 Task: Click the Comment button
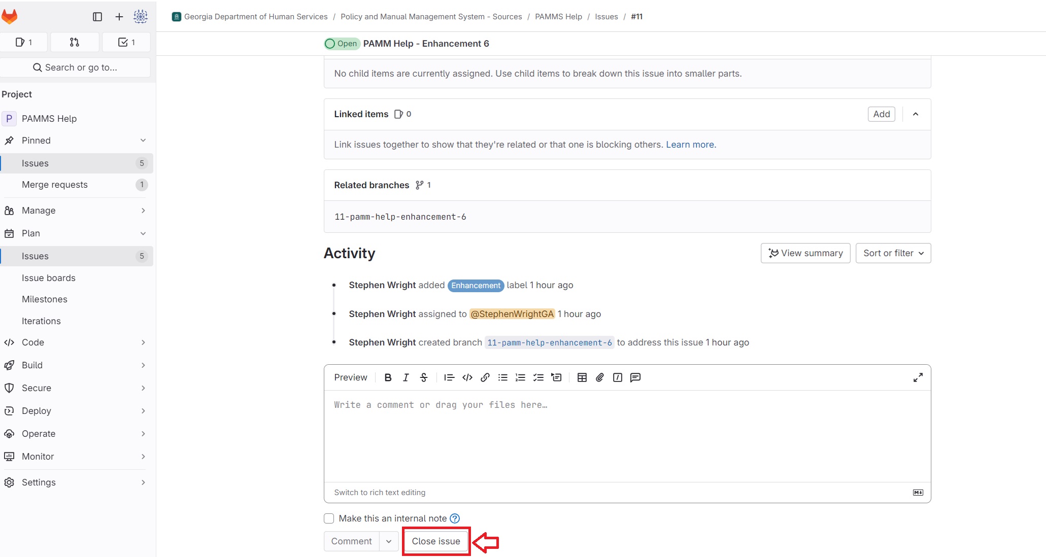point(352,541)
